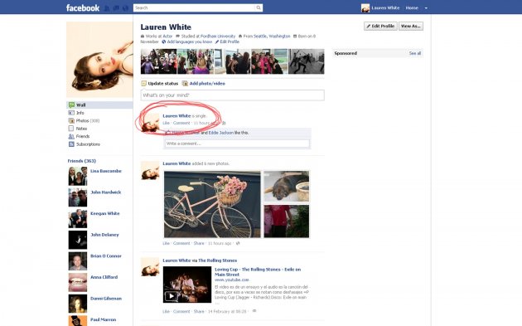Click the Actor workplace link
Image resolution: width=522 pixels, height=326 pixels.
[167, 36]
